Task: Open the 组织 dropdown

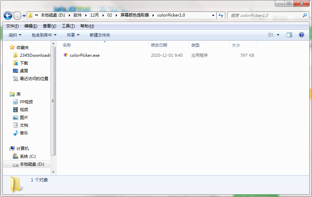Action: [15, 35]
